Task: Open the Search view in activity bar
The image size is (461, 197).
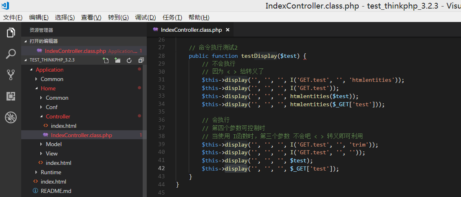Action: [11, 54]
